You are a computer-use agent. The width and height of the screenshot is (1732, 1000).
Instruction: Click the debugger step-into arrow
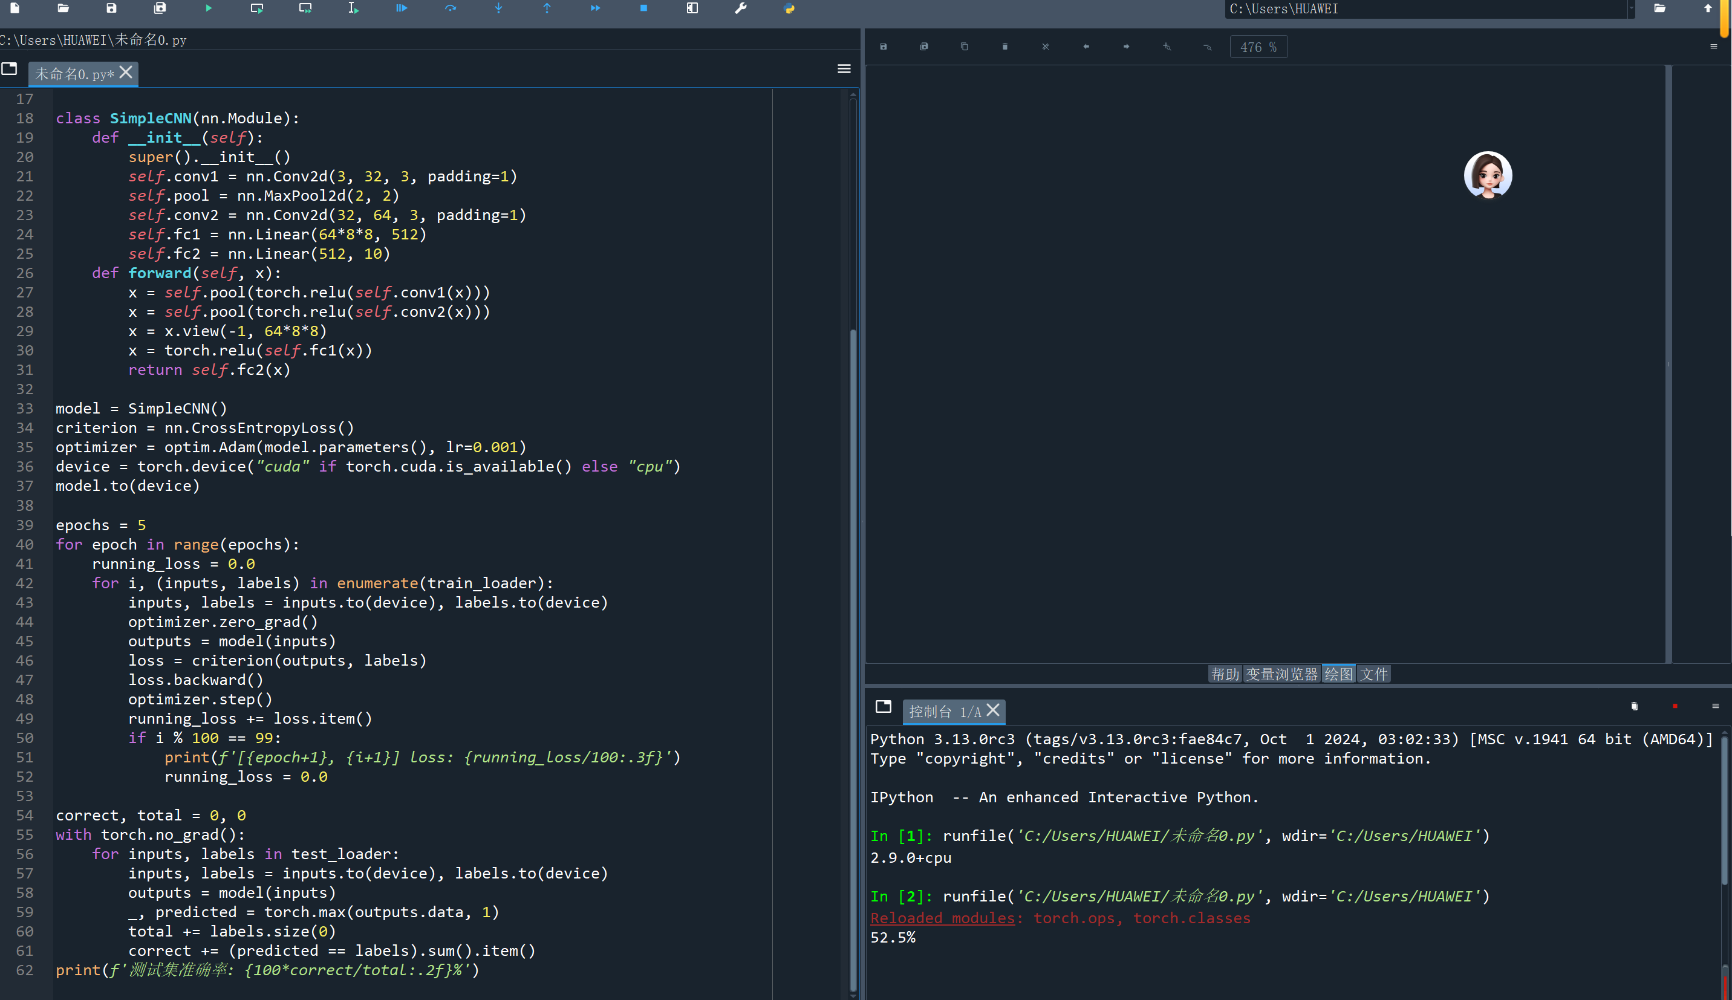pyautogui.click(x=498, y=8)
